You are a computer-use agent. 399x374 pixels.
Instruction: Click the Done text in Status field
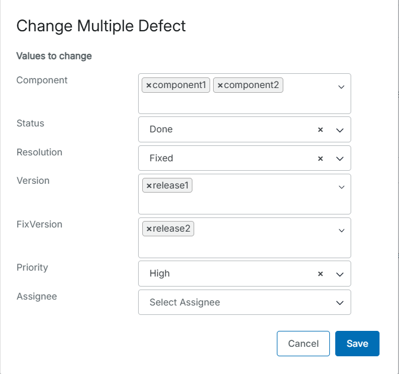(x=161, y=129)
